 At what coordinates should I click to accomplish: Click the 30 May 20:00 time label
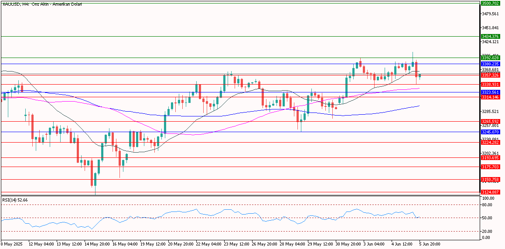348,244
